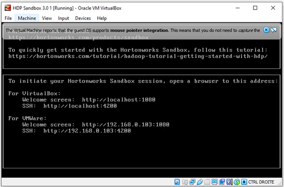Click the USB devices status icon
Viewport: 284px width, 187px height.
click(200, 182)
